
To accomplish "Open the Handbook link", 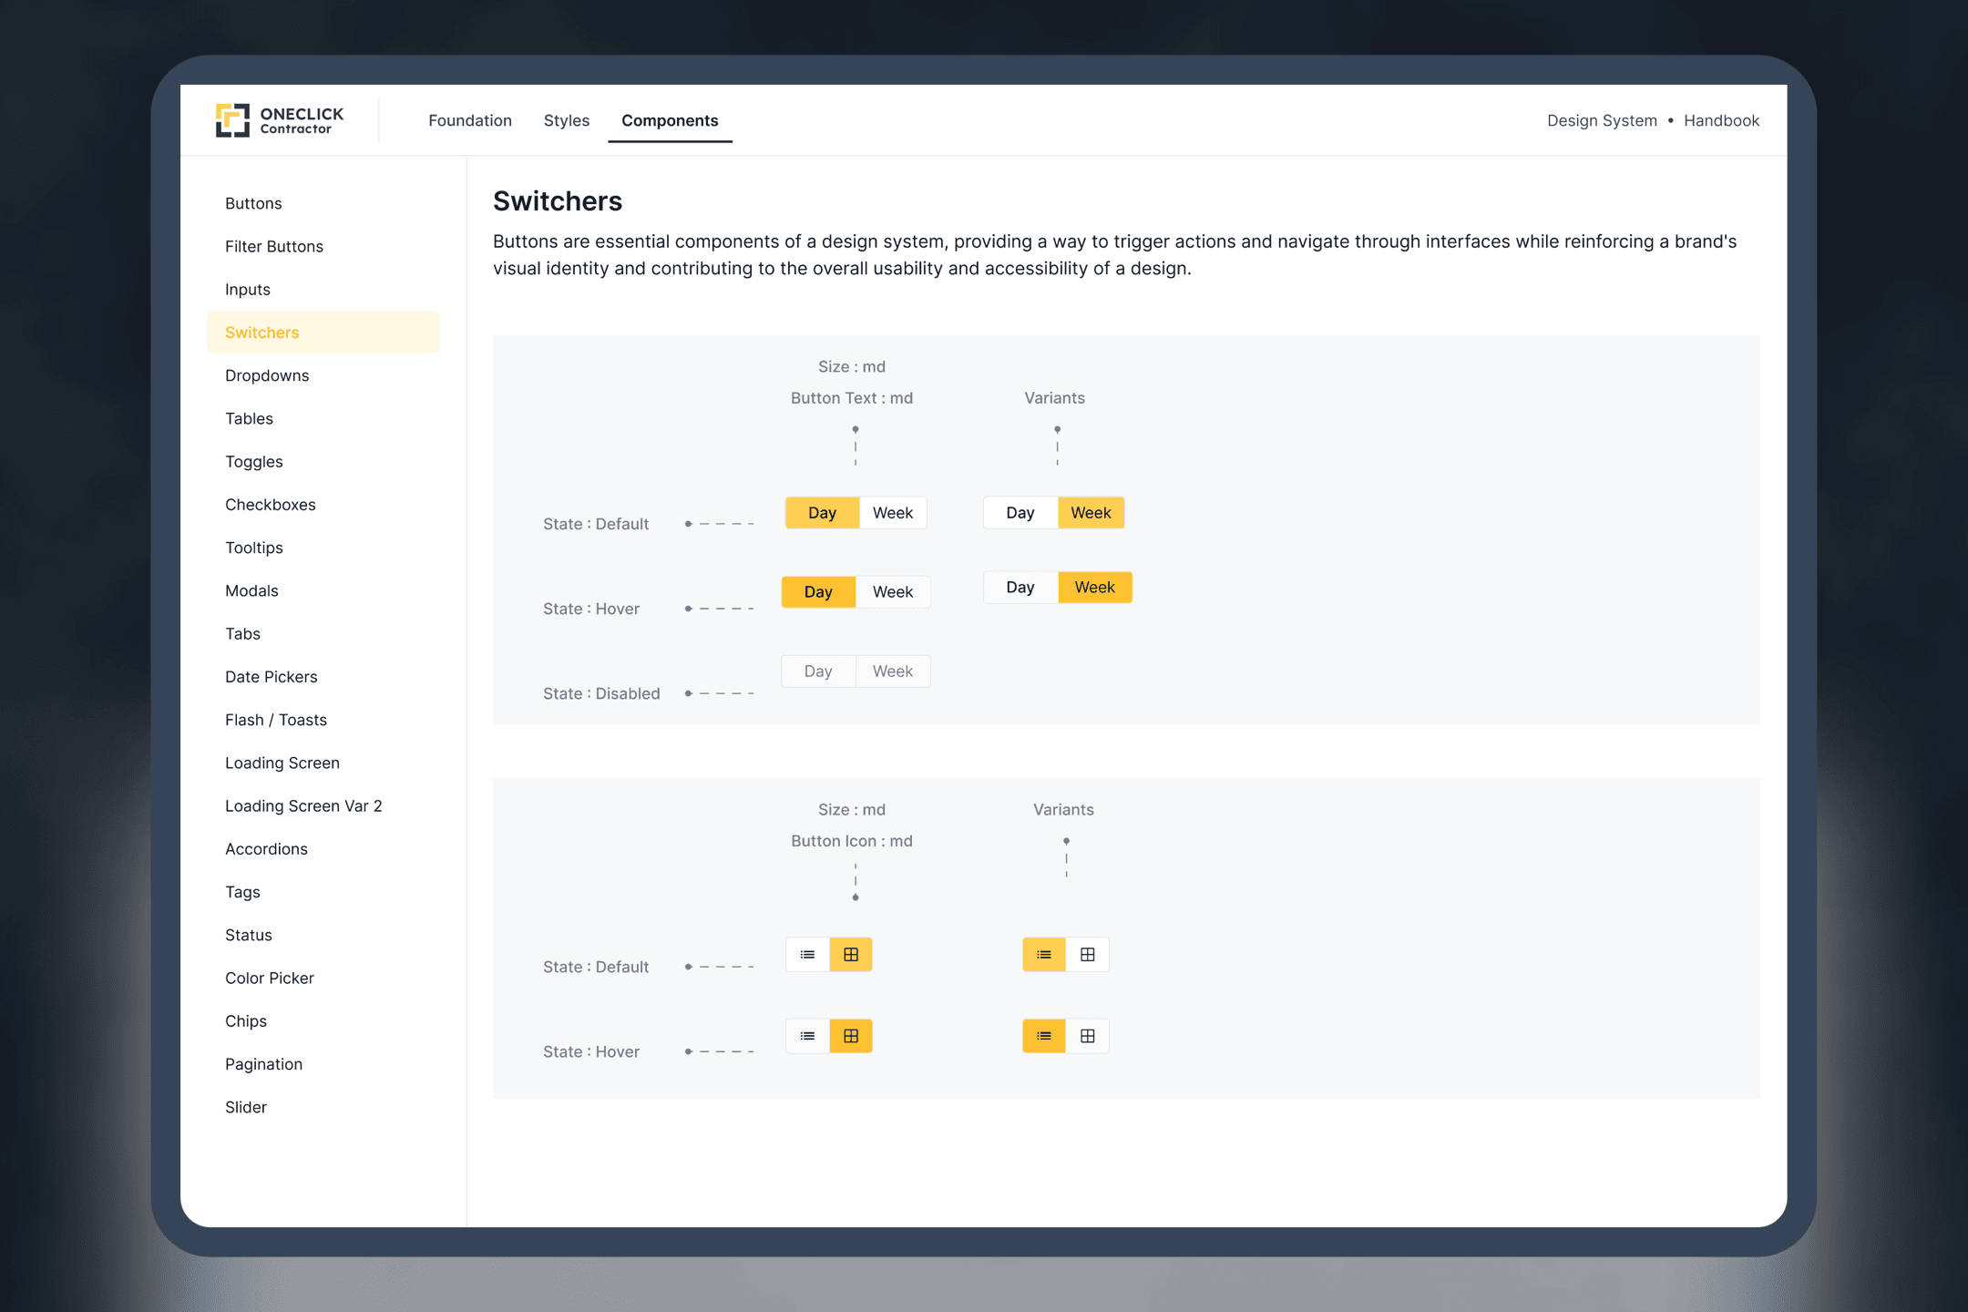I will [x=1721, y=120].
